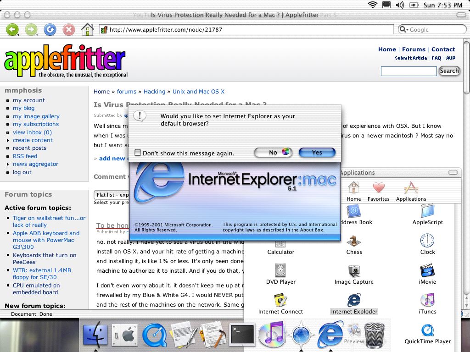470x352 pixels.
Task: Click the Wi-Fi status icon in the menu bar
Action: tap(373, 5)
